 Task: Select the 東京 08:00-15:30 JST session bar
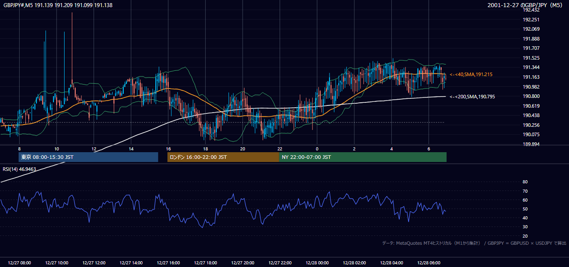(88, 157)
